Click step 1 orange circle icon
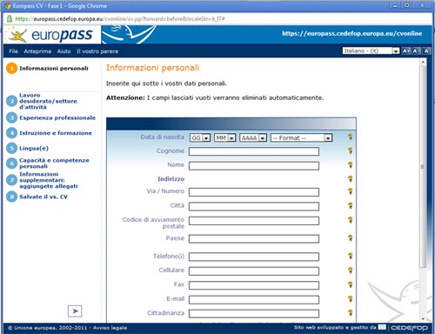435x334 pixels. [x=12, y=69]
